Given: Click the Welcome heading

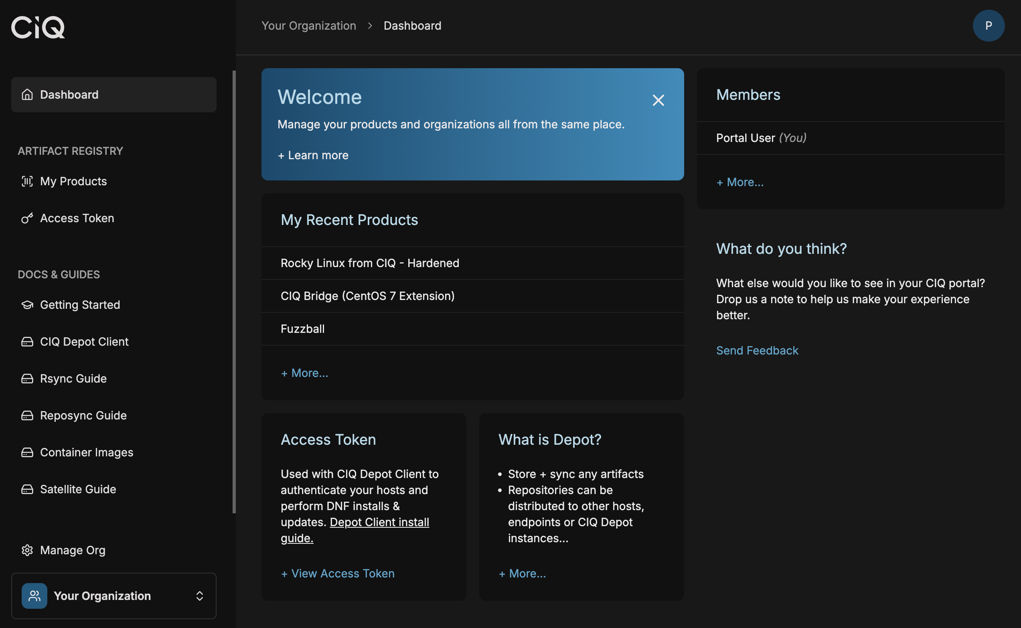Looking at the screenshot, I should 319,97.
